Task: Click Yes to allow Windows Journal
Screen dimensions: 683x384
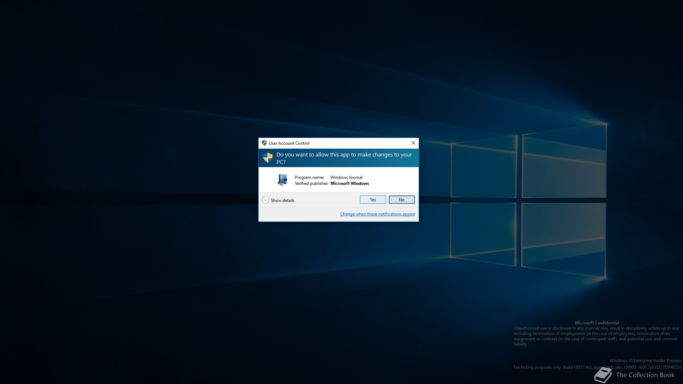Action: pyautogui.click(x=373, y=200)
